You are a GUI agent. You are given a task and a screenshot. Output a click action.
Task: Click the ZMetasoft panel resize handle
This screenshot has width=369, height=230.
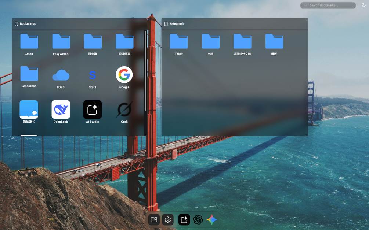point(307,134)
